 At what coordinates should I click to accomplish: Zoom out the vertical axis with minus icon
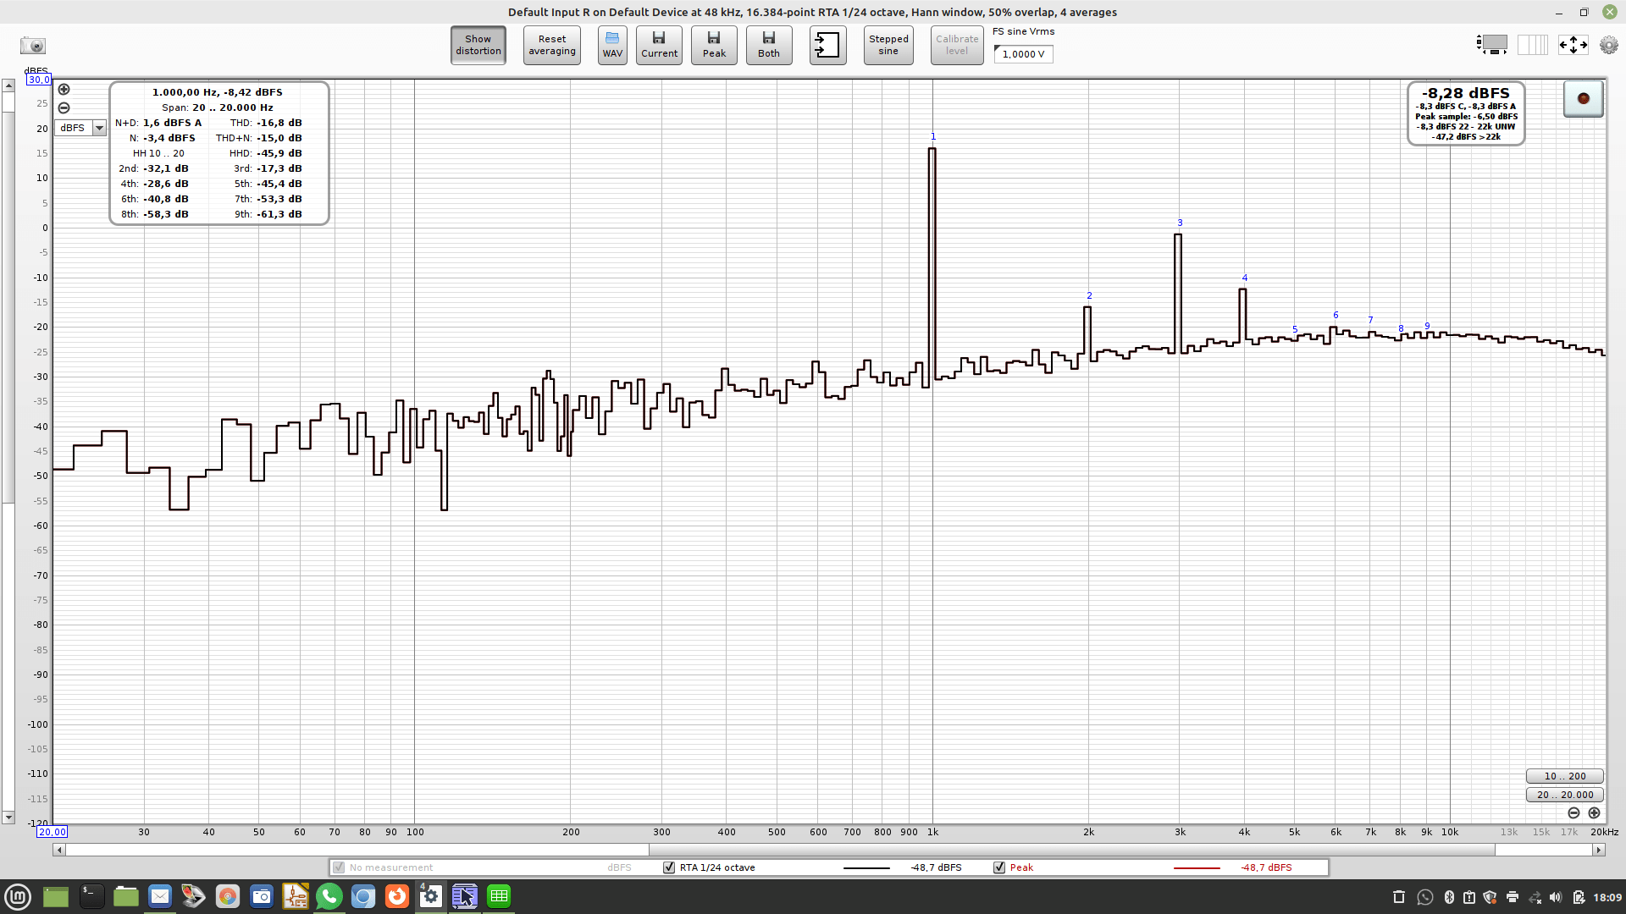click(x=64, y=107)
